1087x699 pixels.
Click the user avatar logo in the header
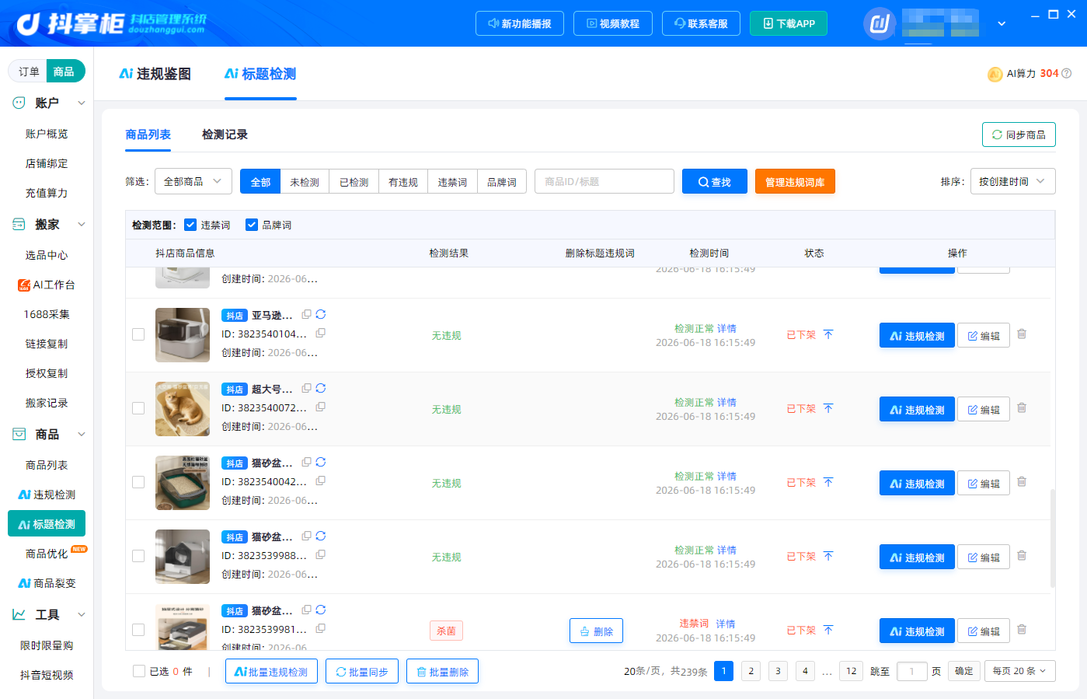click(x=880, y=23)
